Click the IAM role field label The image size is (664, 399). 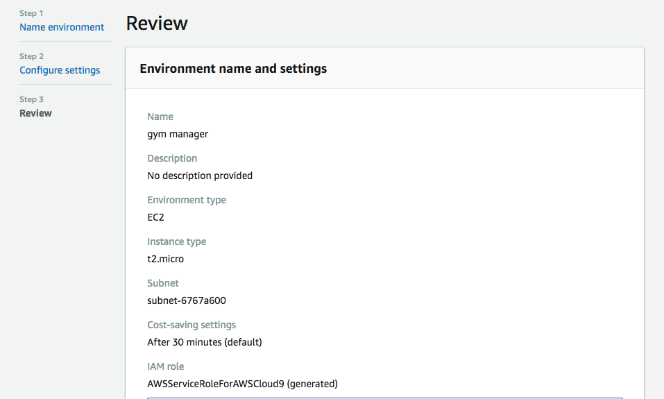click(x=166, y=366)
